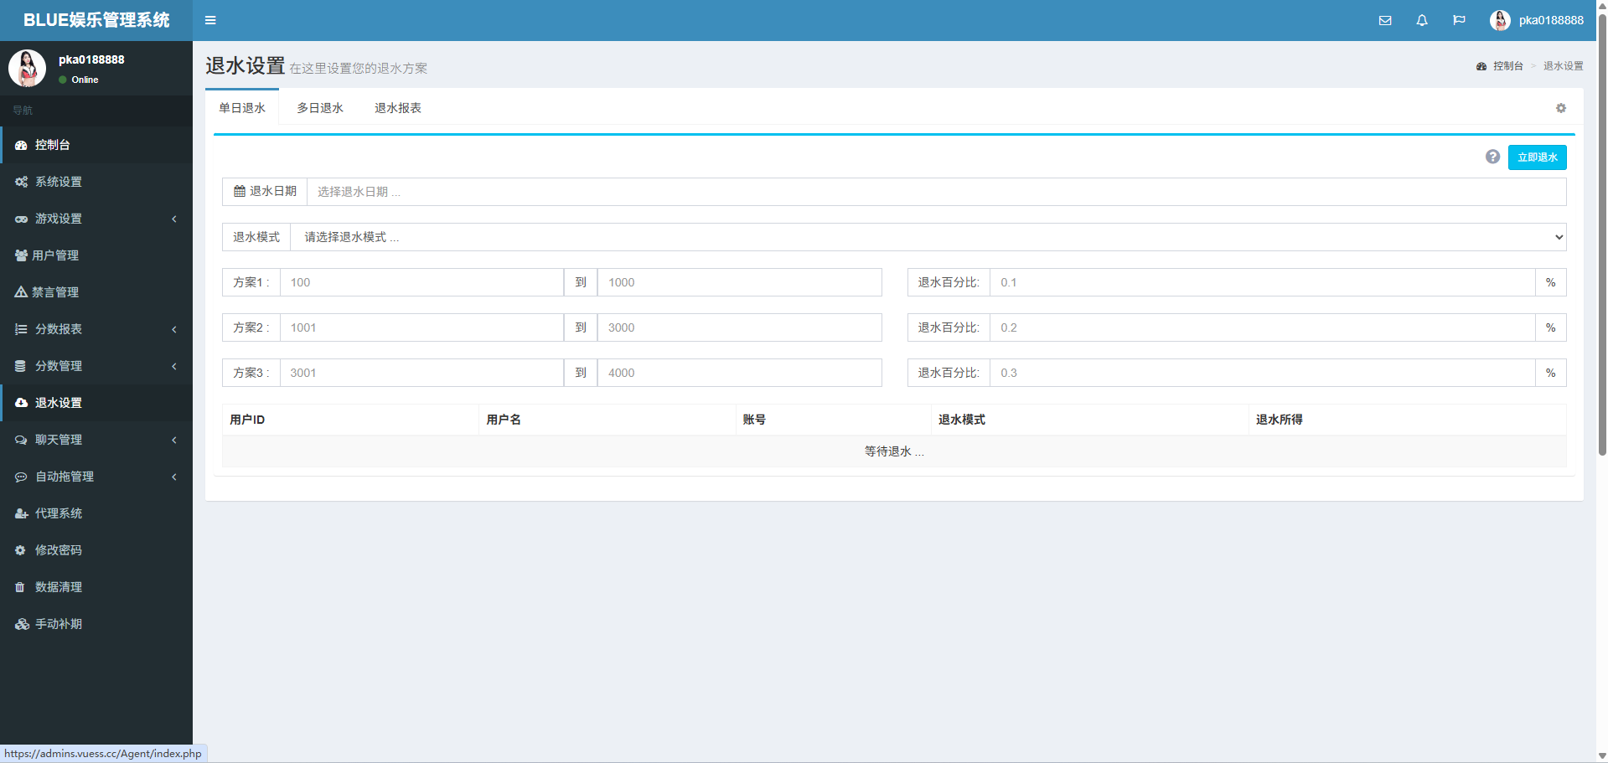
Task: Click the sidebar profile avatar picture
Action: coord(28,68)
